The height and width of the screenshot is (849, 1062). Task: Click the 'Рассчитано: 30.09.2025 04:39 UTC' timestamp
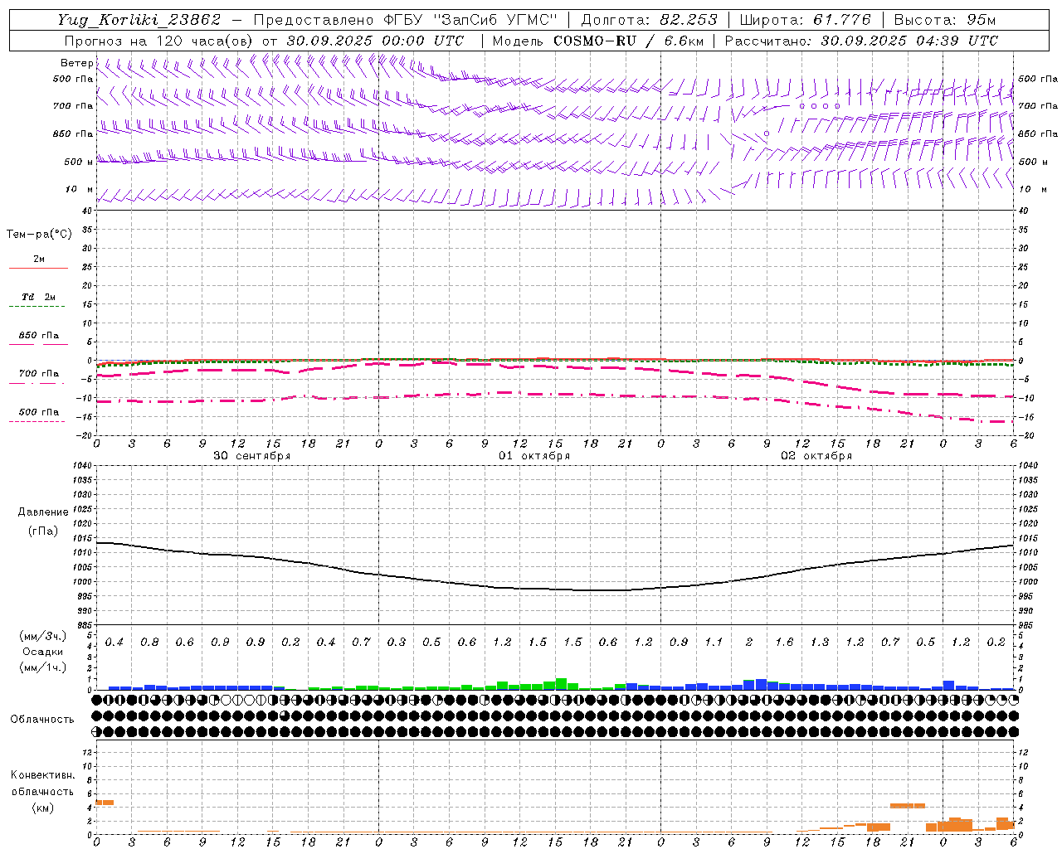(861, 41)
